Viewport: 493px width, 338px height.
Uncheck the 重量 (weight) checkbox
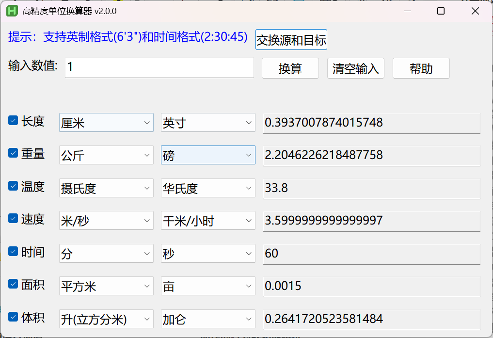pyautogui.click(x=14, y=153)
